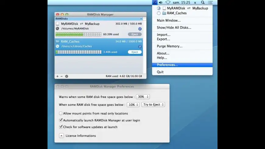Click the RAMDisk Manager window title bar
The image size is (265, 149).
coord(101,14)
